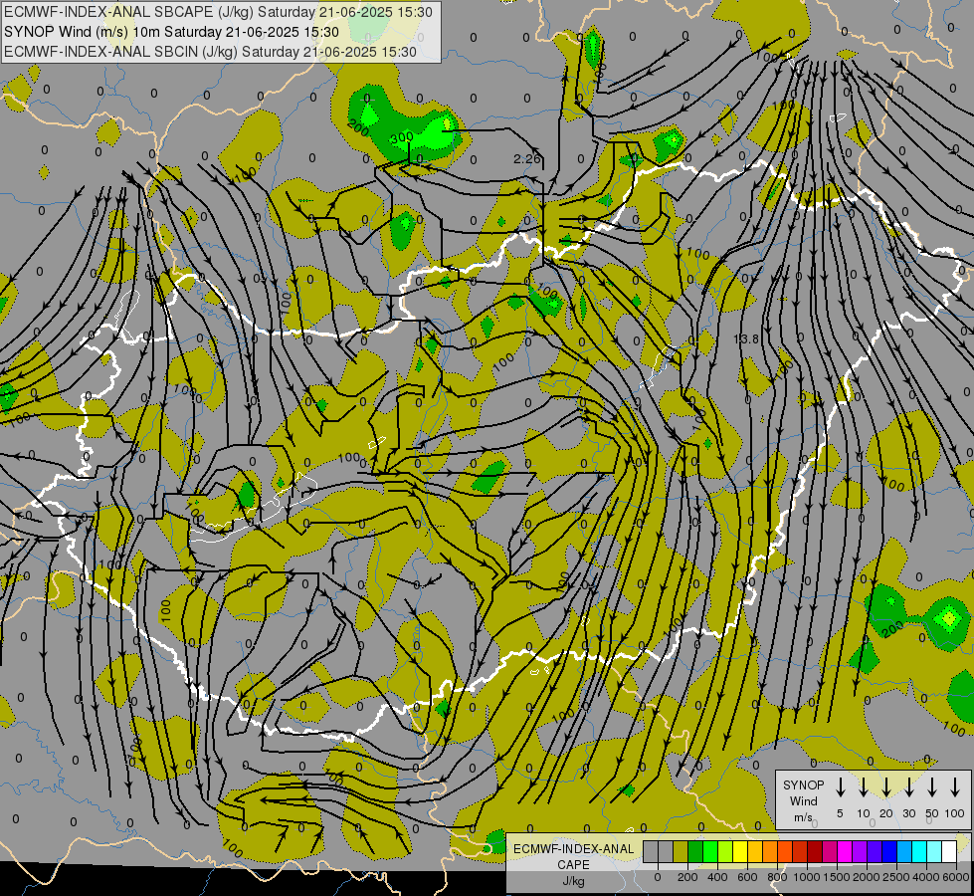
Task: Click the '200' tick label on CAPE scale
Action: pyautogui.click(x=687, y=877)
